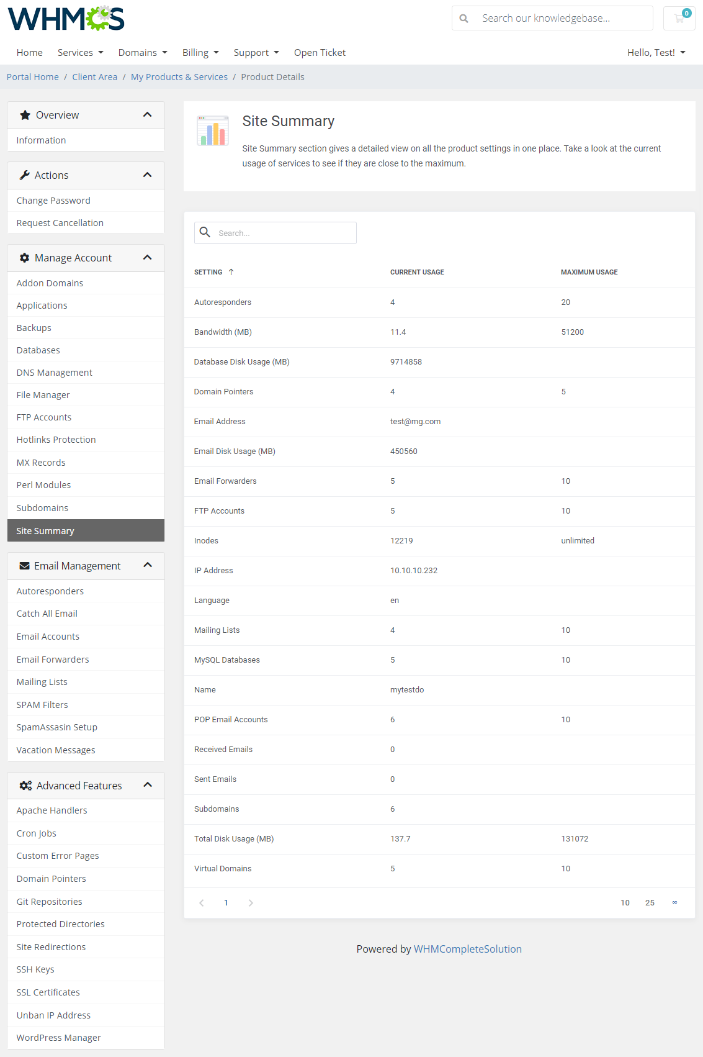Screen dimensions: 703x1057
Task: Click the gears icon beside Advanced Features
Action: tap(25, 785)
